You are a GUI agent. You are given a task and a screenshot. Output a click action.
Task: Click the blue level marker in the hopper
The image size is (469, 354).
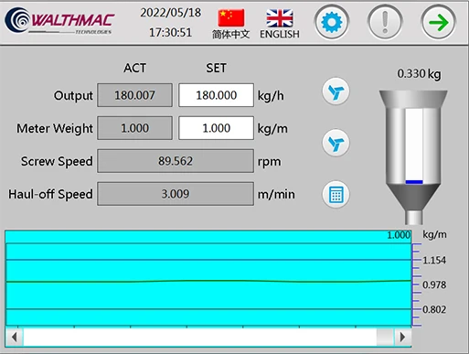[x=414, y=182]
